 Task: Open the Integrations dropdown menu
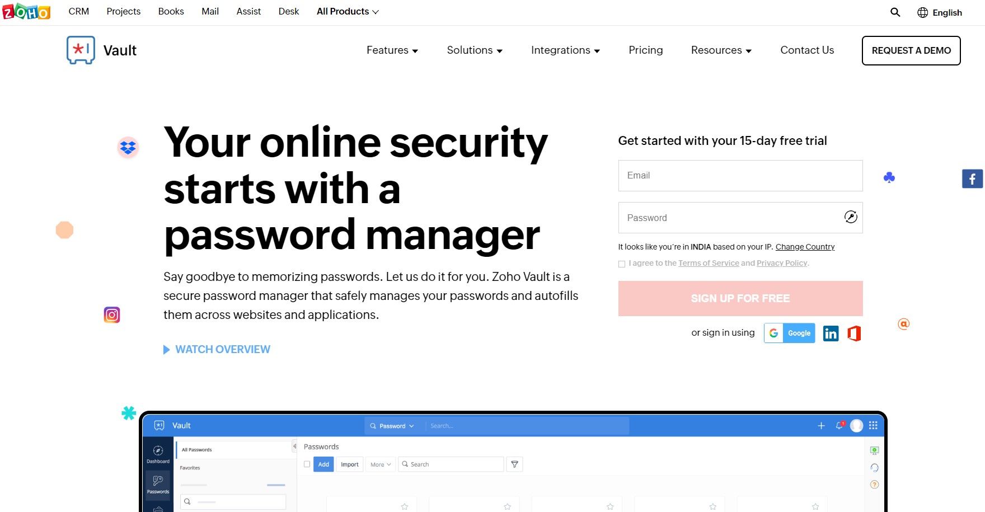[x=565, y=50]
